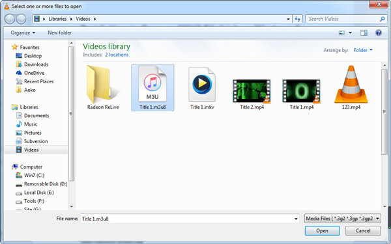The image size is (391, 244).
Task: Close the dialog with the X button
Action: click(379, 5)
